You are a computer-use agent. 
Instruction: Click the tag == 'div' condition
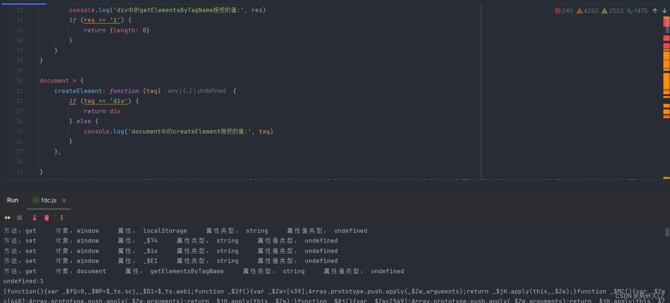tap(106, 101)
